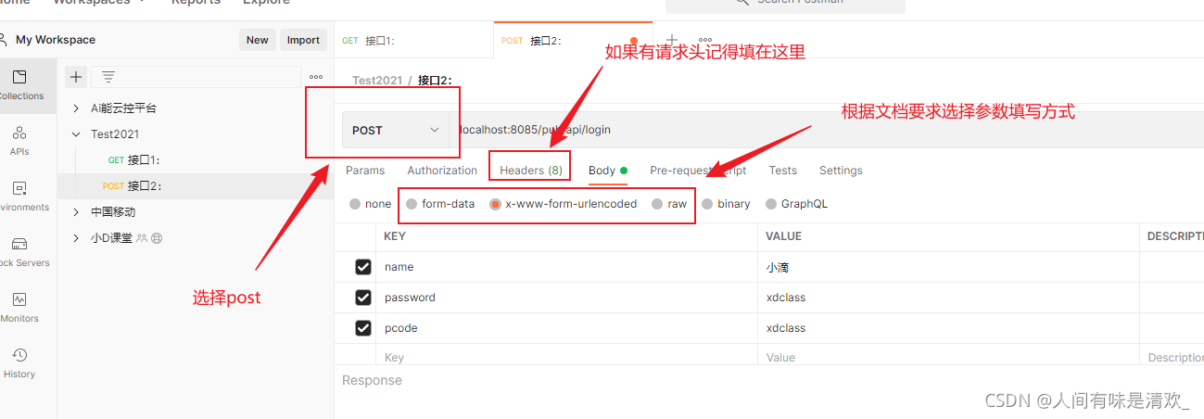Switch to the Body tab
This screenshot has height=419, width=1204.
point(608,171)
